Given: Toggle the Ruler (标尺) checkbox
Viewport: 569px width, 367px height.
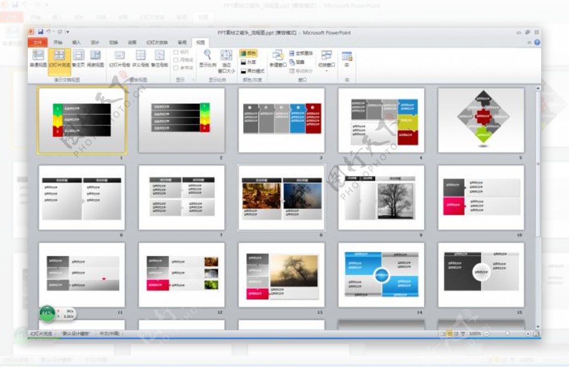Looking at the screenshot, I should 176,52.
